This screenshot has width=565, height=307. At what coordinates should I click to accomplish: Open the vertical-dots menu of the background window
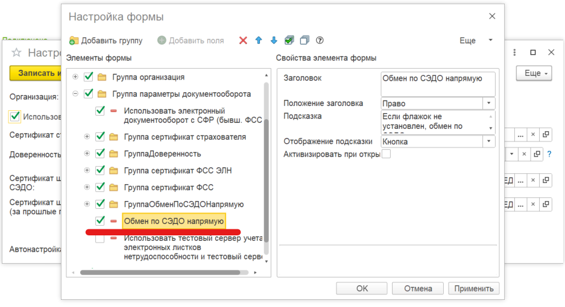[x=514, y=52]
